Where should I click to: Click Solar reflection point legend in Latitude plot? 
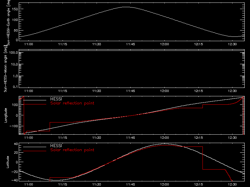[72, 150]
